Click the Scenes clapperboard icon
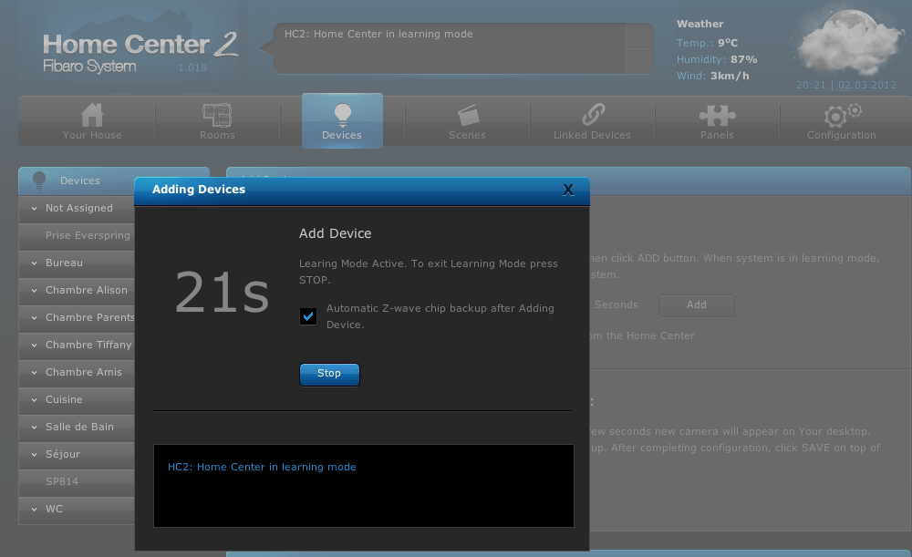This screenshot has width=912, height=557. point(468,115)
